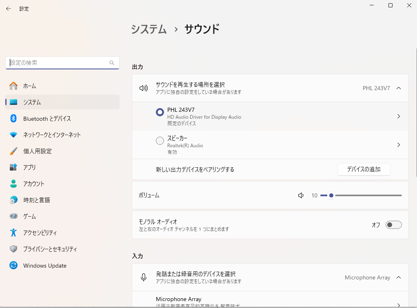Toggle the モノラル オーディオ switch
Viewport: 417px width, 308px height.
click(394, 225)
